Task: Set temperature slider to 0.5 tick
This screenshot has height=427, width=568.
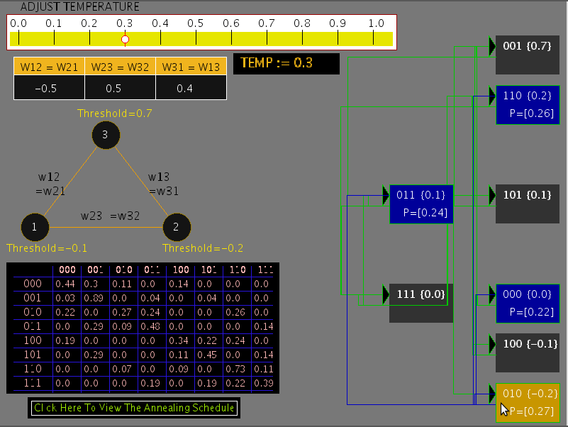Action: [x=196, y=38]
